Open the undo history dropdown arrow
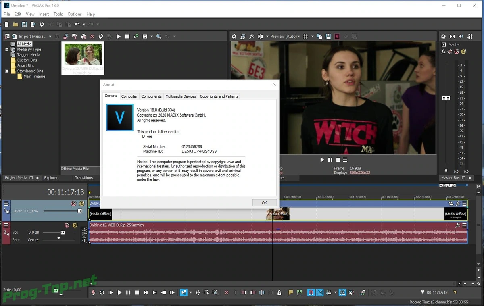484x306 pixels. [x=83, y=25]
